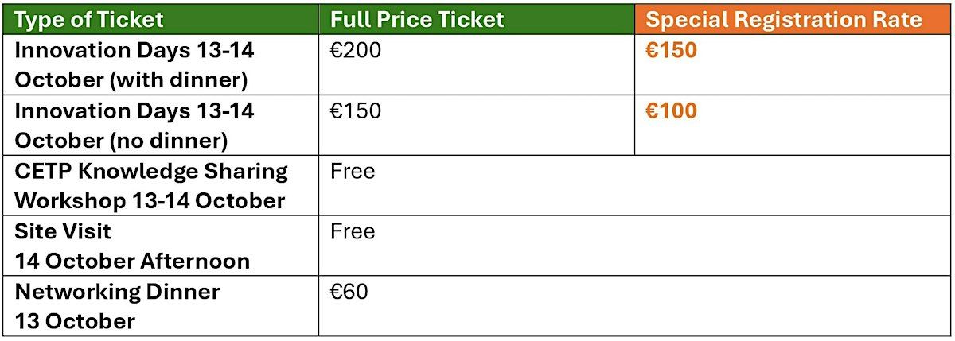Click the €200 full price cell
955x341 pixels.
click(x=356, y=50)
